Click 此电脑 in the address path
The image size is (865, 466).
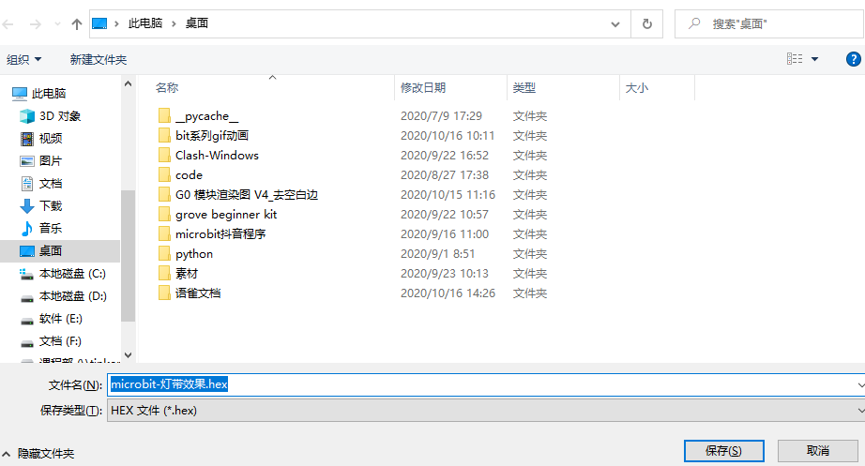tap(145, 23)
